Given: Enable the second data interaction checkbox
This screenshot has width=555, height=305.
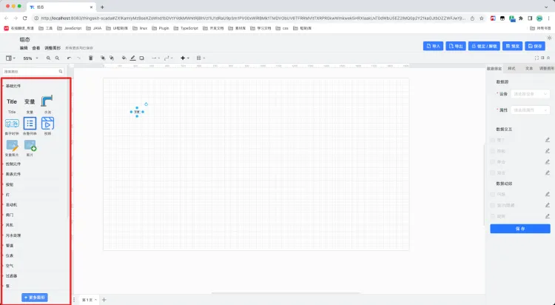Looking at the screenshot, I should coord(492,151).
